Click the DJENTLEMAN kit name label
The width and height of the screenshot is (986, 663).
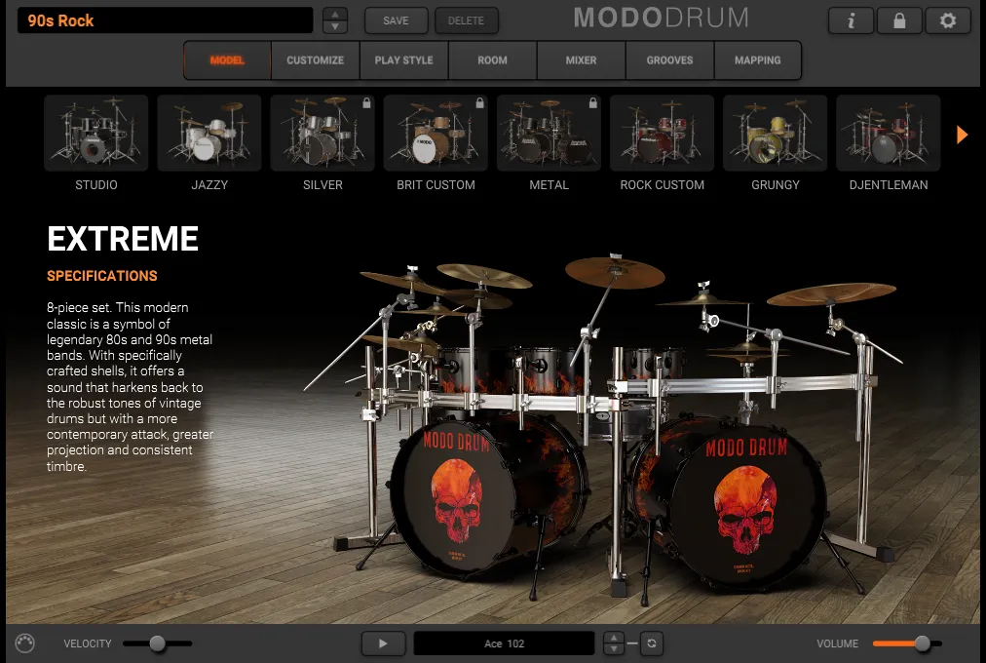click(889, 185)
